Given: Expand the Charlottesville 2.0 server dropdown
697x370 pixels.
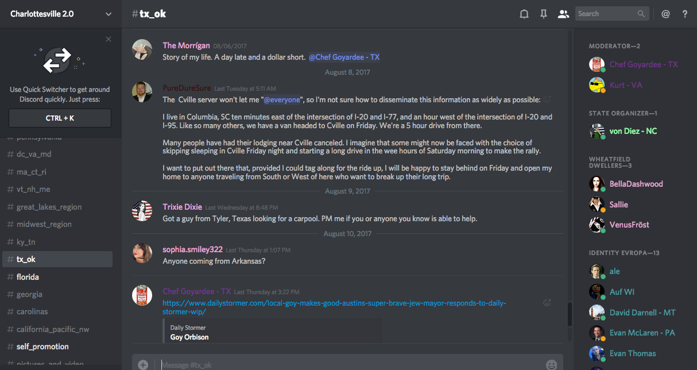Looking at the screenshot, I should (109, 14).
